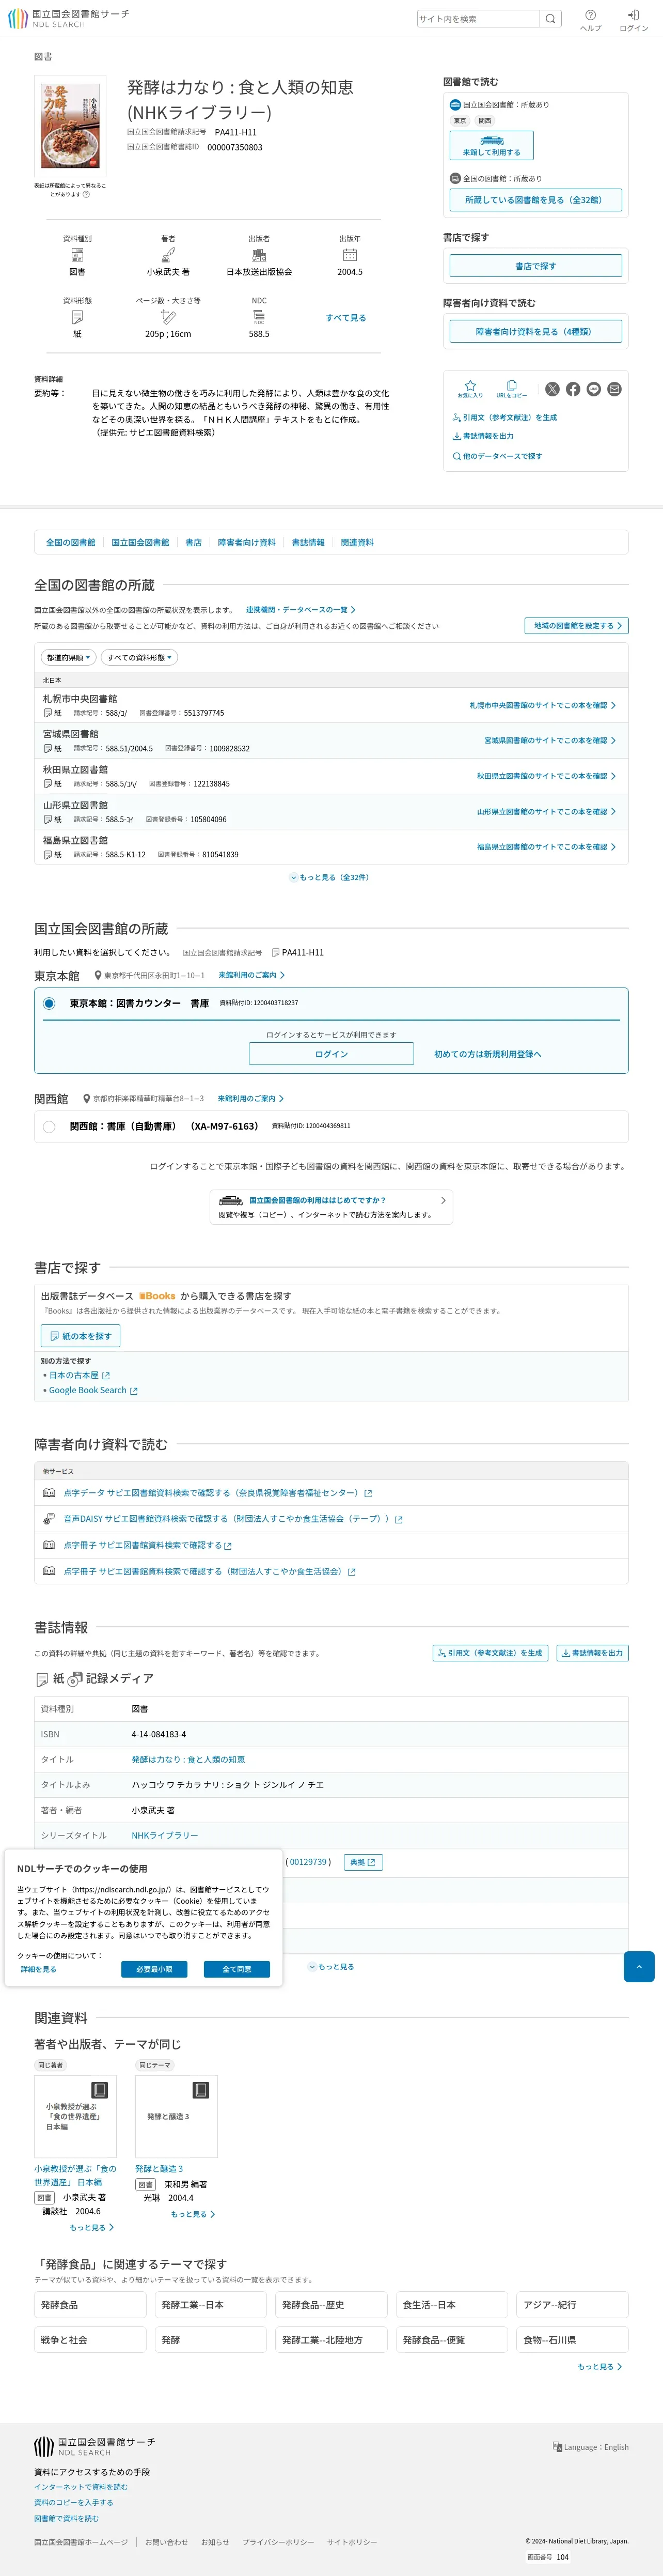
Task: Expand もっと見る under 同じテーマ
Action: pos(193,2214)
